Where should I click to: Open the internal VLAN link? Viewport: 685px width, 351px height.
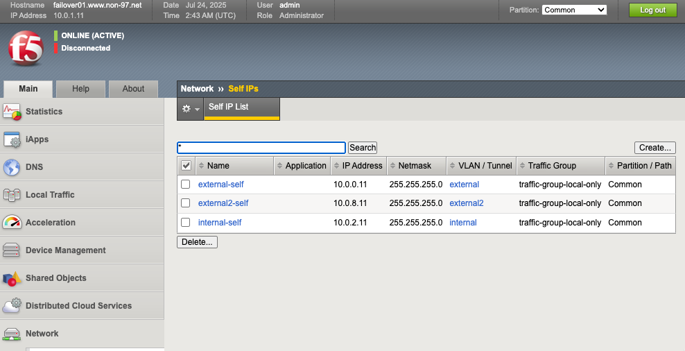(x=463, y=223)
